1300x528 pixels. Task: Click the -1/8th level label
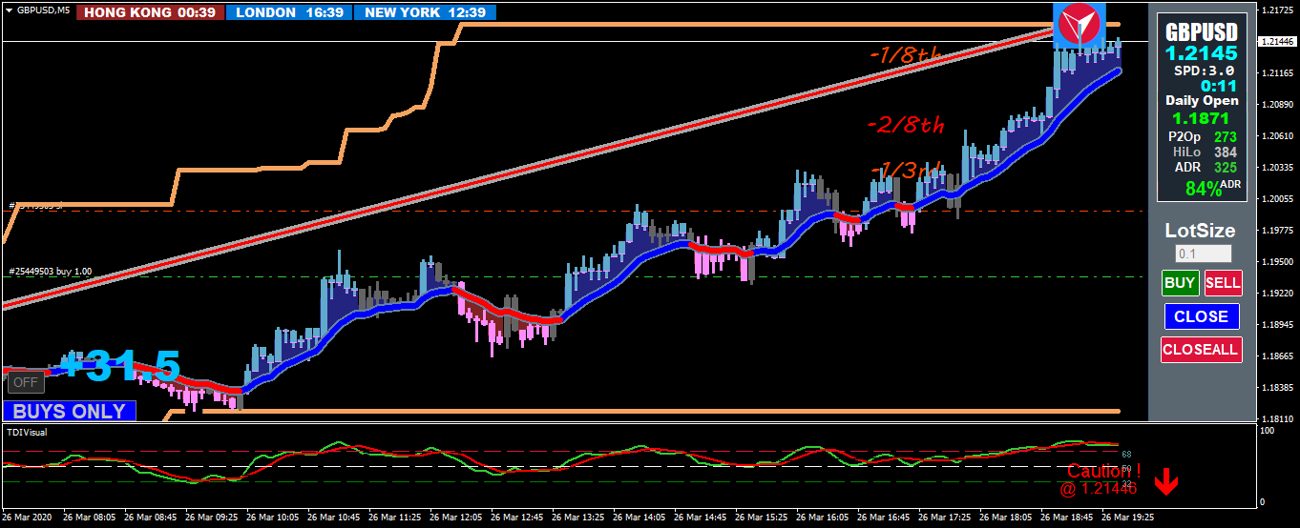click(x=906, y=55)
